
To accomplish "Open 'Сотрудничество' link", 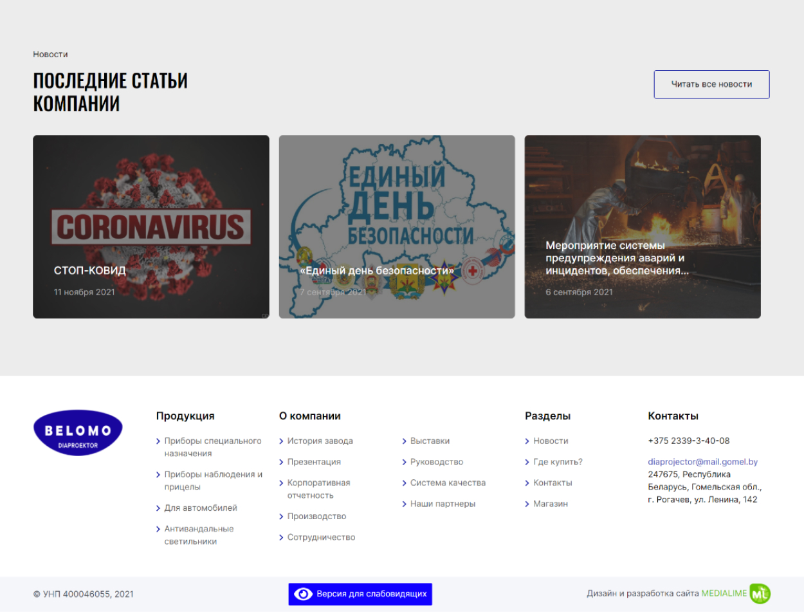I will click(x=321, y=537).
